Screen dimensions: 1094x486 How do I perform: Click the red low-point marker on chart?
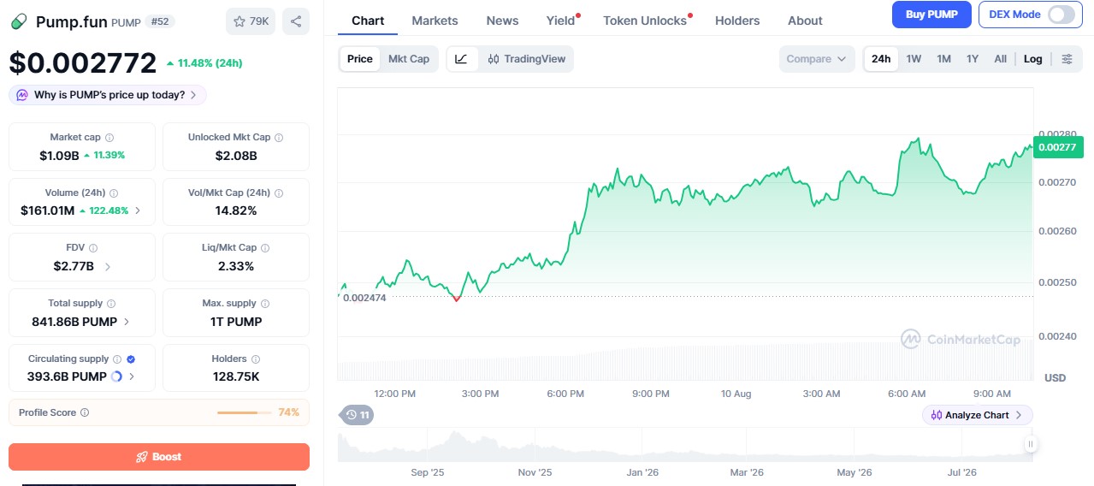(456, 298)
